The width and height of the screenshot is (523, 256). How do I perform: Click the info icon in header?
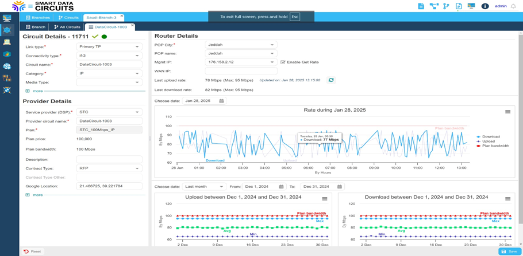pyautogui.click(x=484, y=6)
